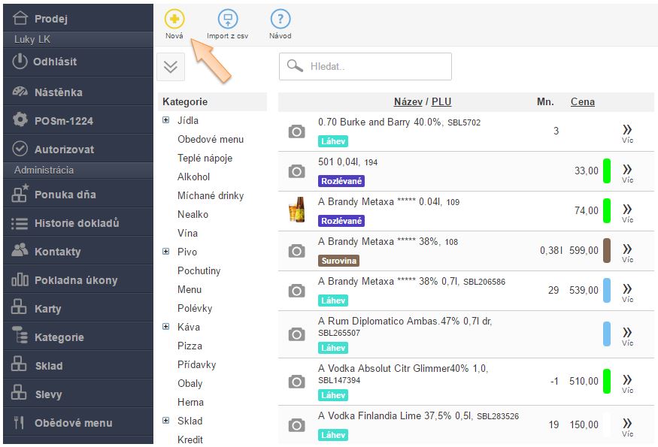Expand the Jídla category tree node
This screenshot has height=447, width=658.
(x=166, y=120)
